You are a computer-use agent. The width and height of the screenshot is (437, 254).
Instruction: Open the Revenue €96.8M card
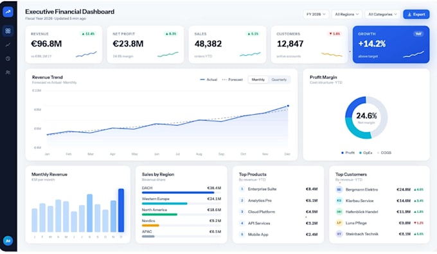(x=64, y=44)
